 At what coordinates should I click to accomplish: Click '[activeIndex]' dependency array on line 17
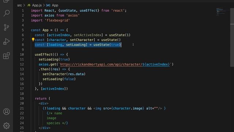53,89
